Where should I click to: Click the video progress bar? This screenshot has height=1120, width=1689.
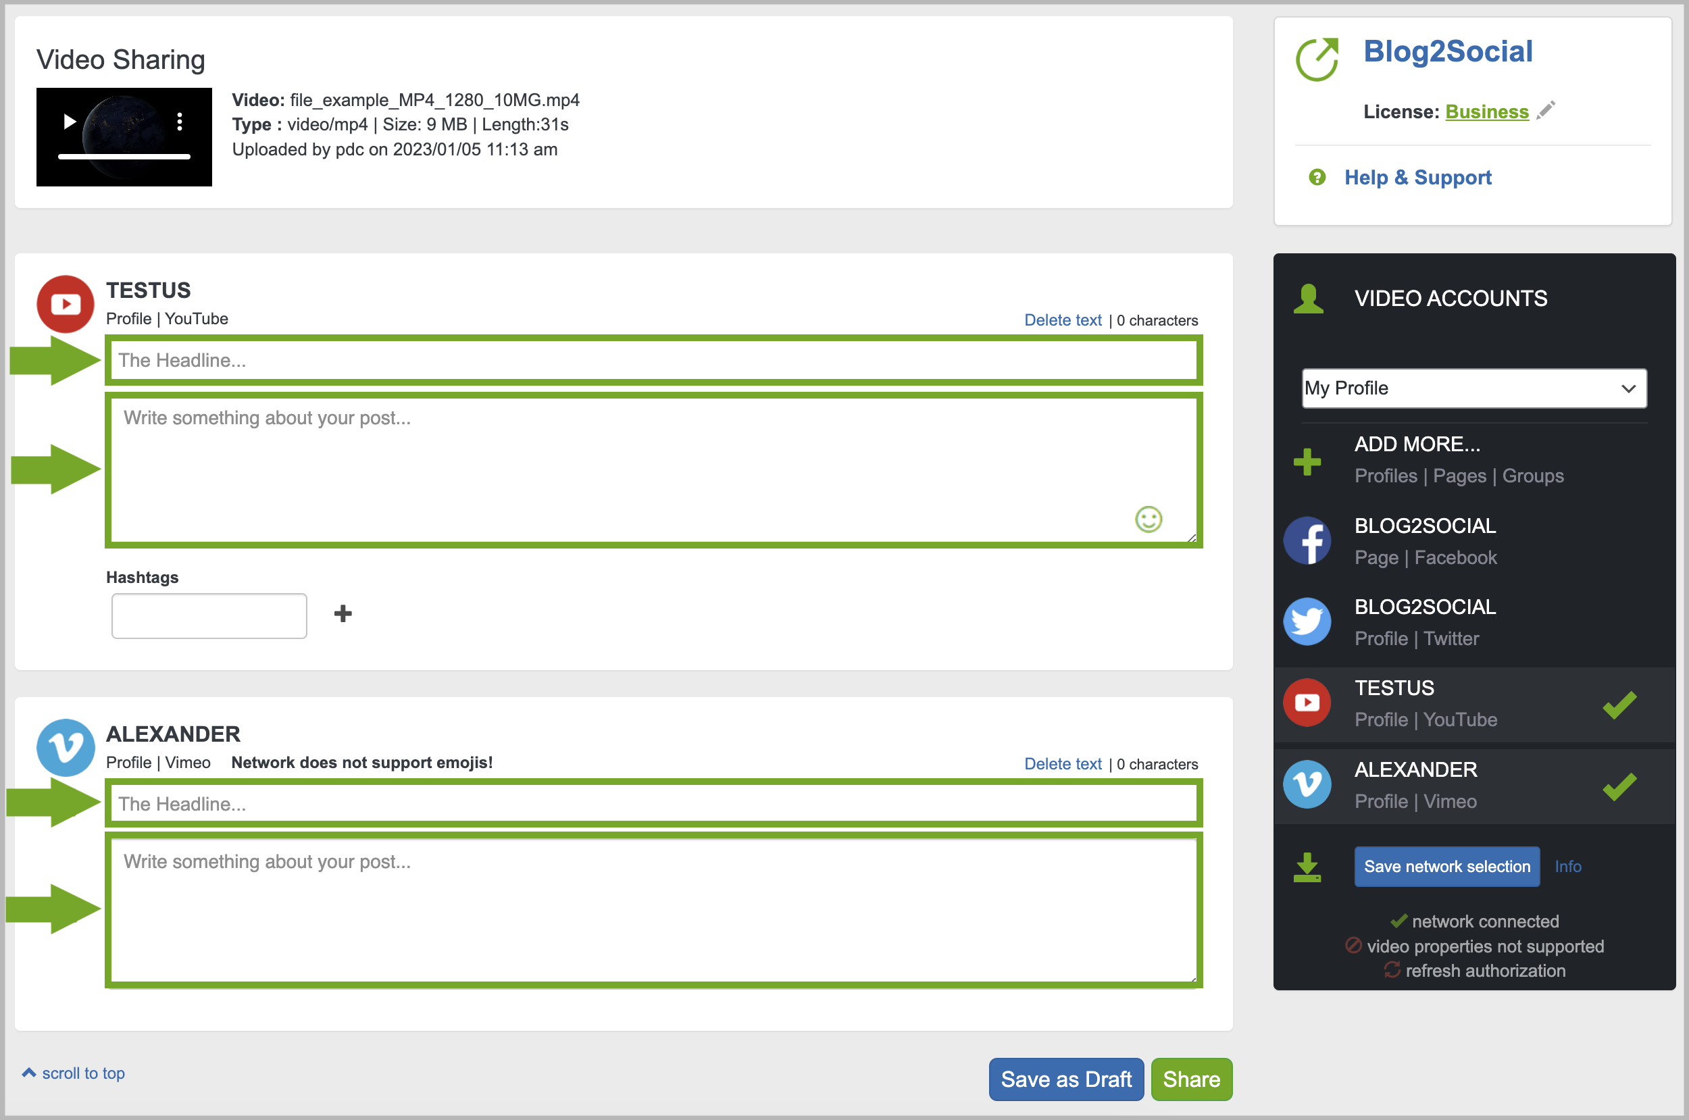(x=124, y=157)
